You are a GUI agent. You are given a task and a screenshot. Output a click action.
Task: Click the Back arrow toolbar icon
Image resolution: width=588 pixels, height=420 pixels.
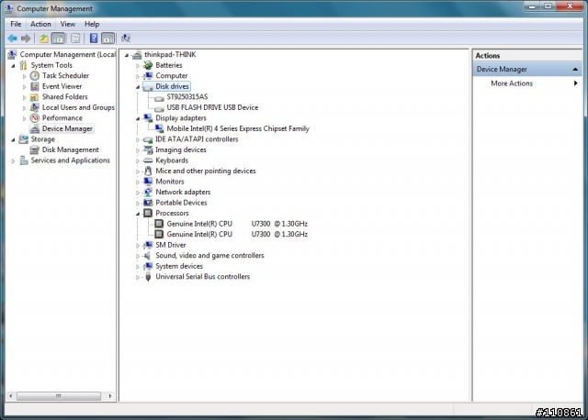pos(12,39)
